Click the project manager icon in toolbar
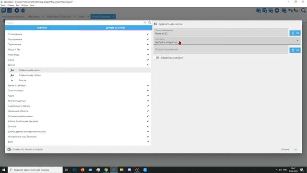307x173 pixels. (3, 11)
